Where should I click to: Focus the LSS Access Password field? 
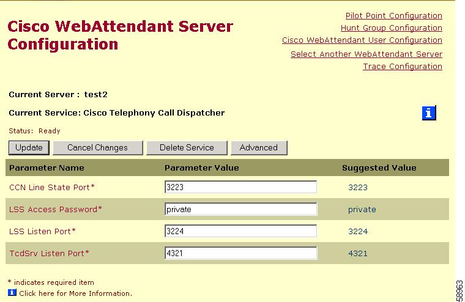[240, 209]
